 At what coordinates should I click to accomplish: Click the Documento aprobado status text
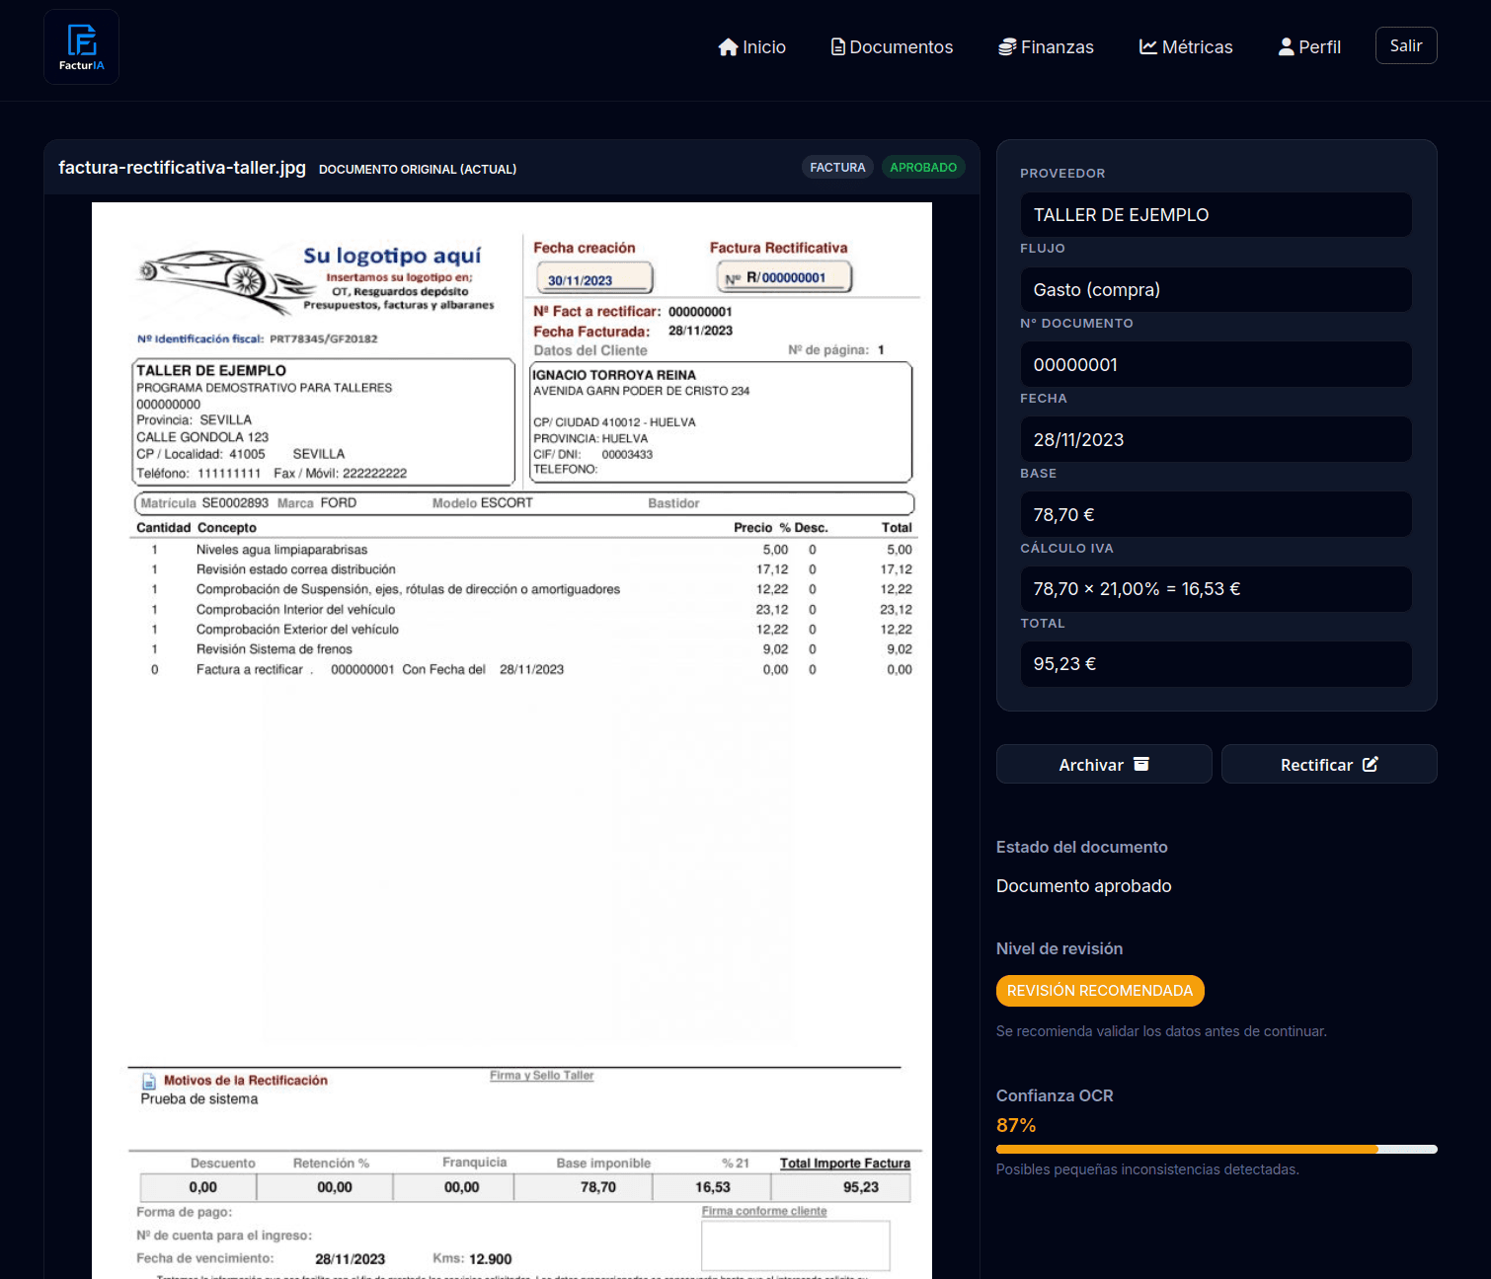(1083, 886)
